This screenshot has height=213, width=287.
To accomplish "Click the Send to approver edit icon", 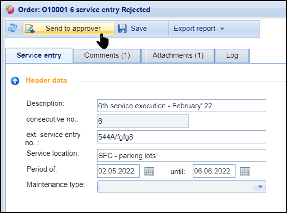I will click(x=30, y=29).
